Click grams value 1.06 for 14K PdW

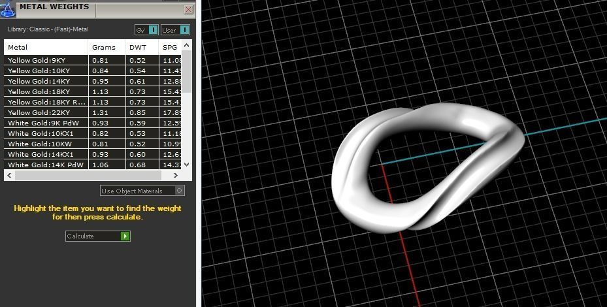pyautogui.click(x=100, y=165)
